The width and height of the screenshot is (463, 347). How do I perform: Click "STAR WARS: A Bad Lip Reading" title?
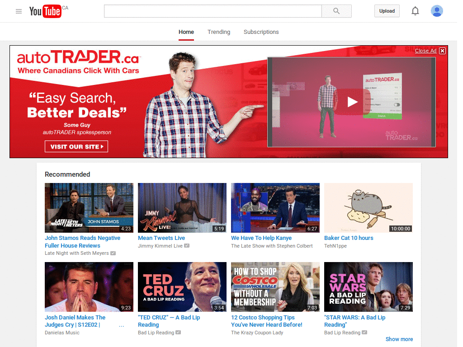coord(354,321)
